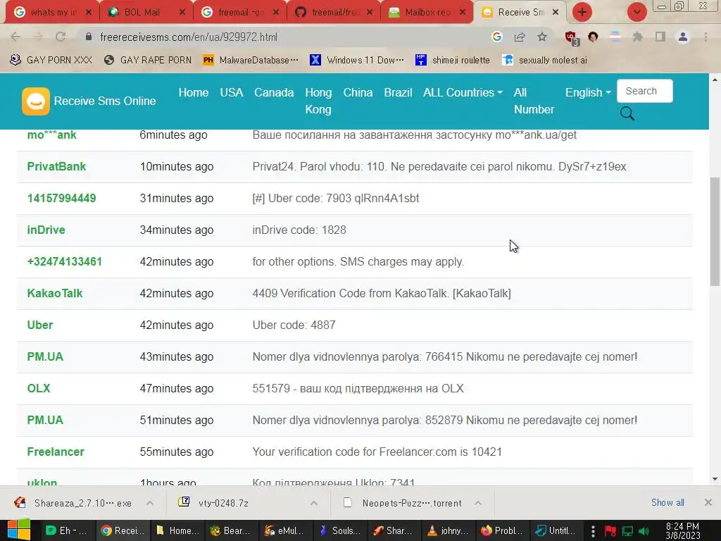721x541 pixels.
Task: Open johny... VLC taskbar item
Action: tap(447, 530)
